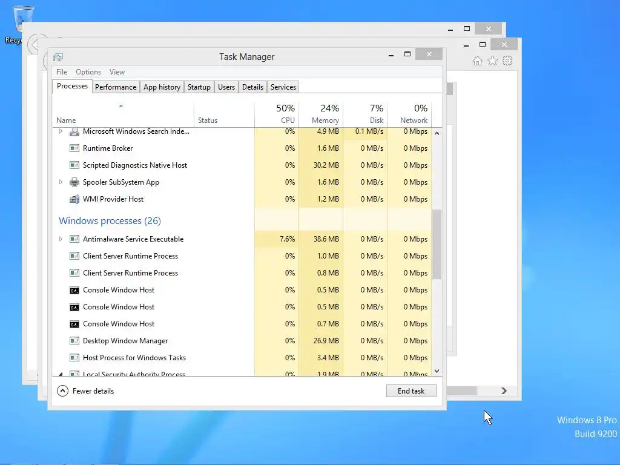Click the Host Process for Windows Tasks icon

pos(74,358)
